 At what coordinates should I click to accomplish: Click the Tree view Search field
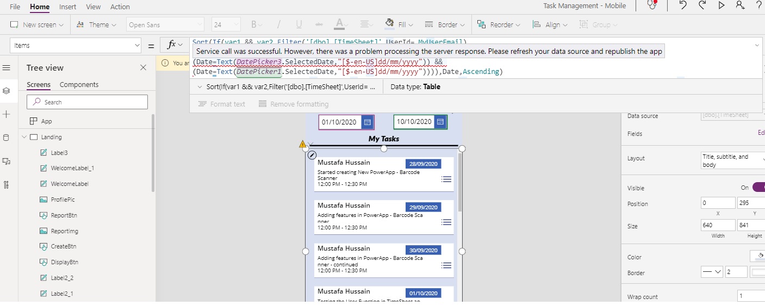(x=87, y=102)
